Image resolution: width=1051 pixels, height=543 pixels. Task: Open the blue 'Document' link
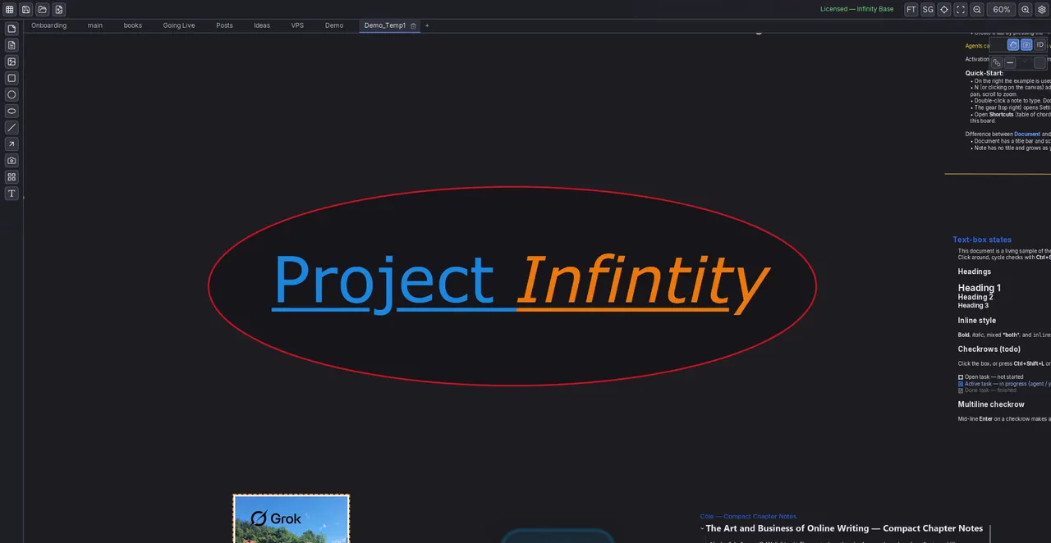(x=1027, y=134)
